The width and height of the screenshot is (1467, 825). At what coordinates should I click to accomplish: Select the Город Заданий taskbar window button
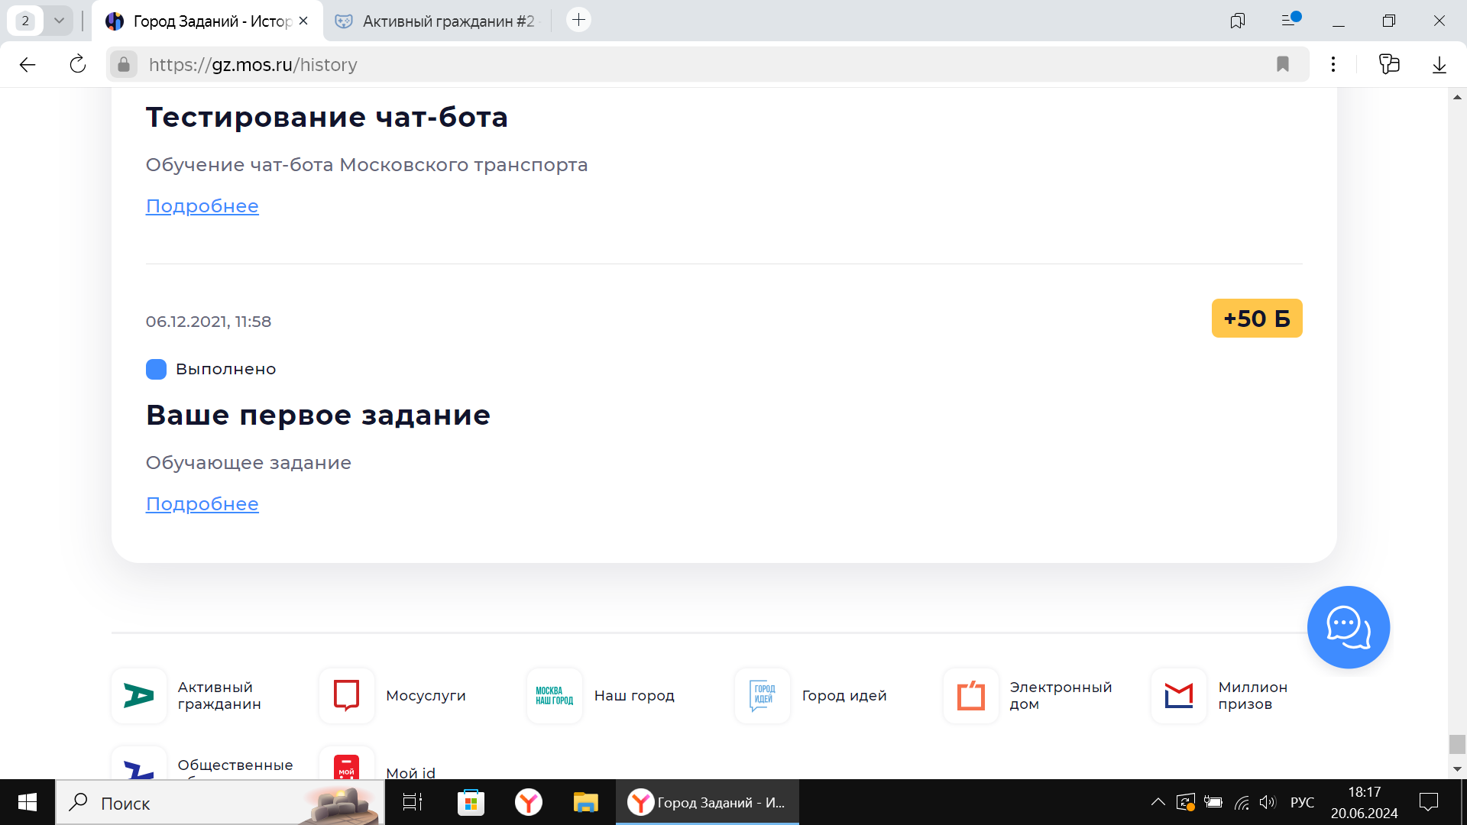pos(708,802)
